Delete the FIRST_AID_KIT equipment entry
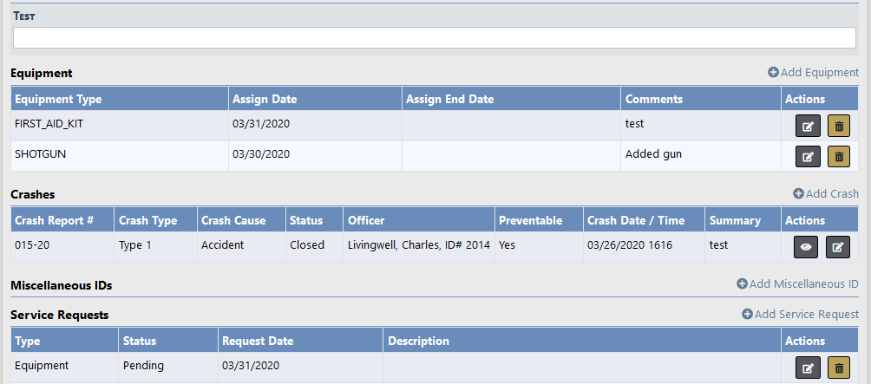 (838, 126)
